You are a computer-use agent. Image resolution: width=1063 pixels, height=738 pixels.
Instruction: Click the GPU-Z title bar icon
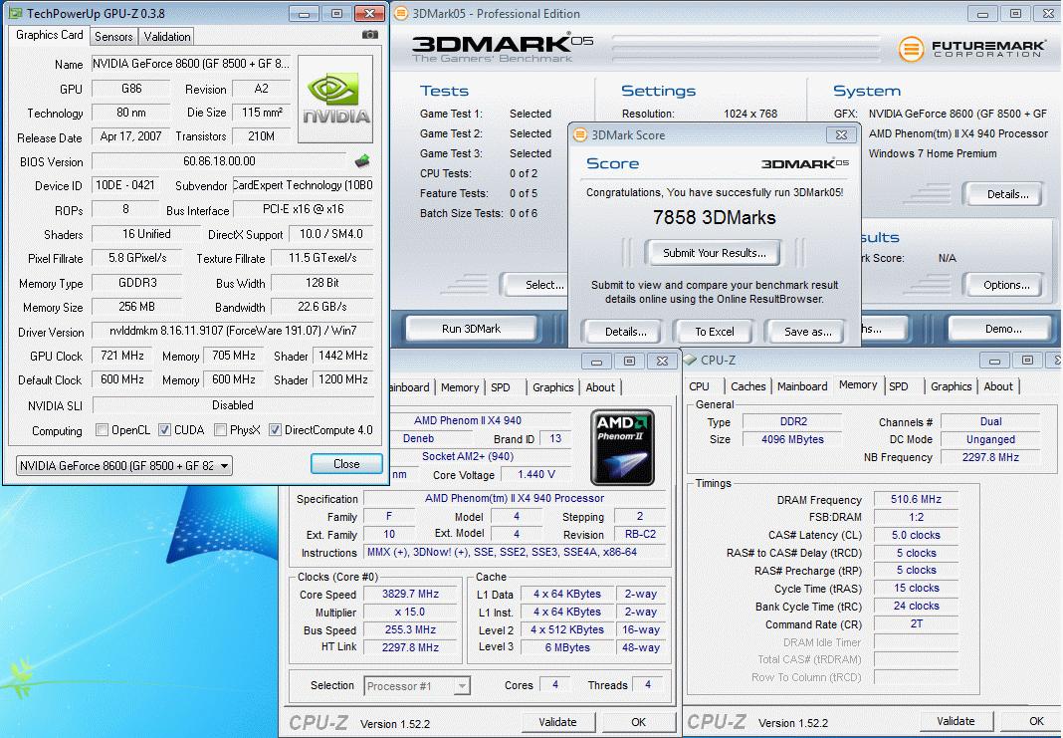pos(15,13)
